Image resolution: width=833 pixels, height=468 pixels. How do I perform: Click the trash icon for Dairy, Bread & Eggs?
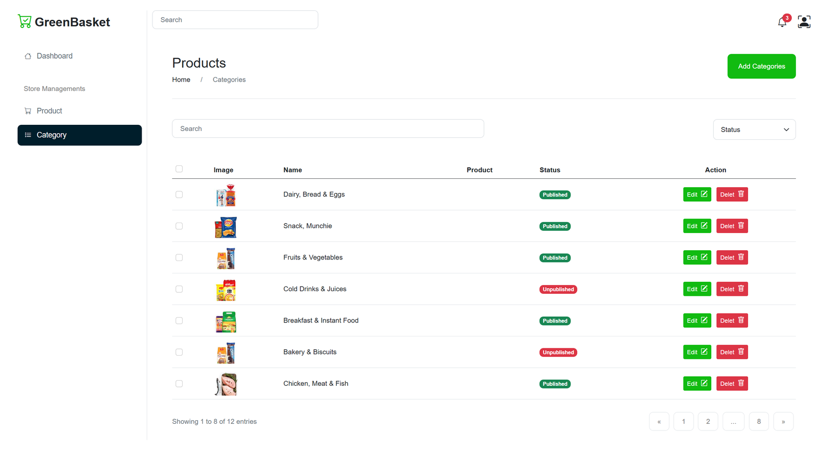point(741,194)
